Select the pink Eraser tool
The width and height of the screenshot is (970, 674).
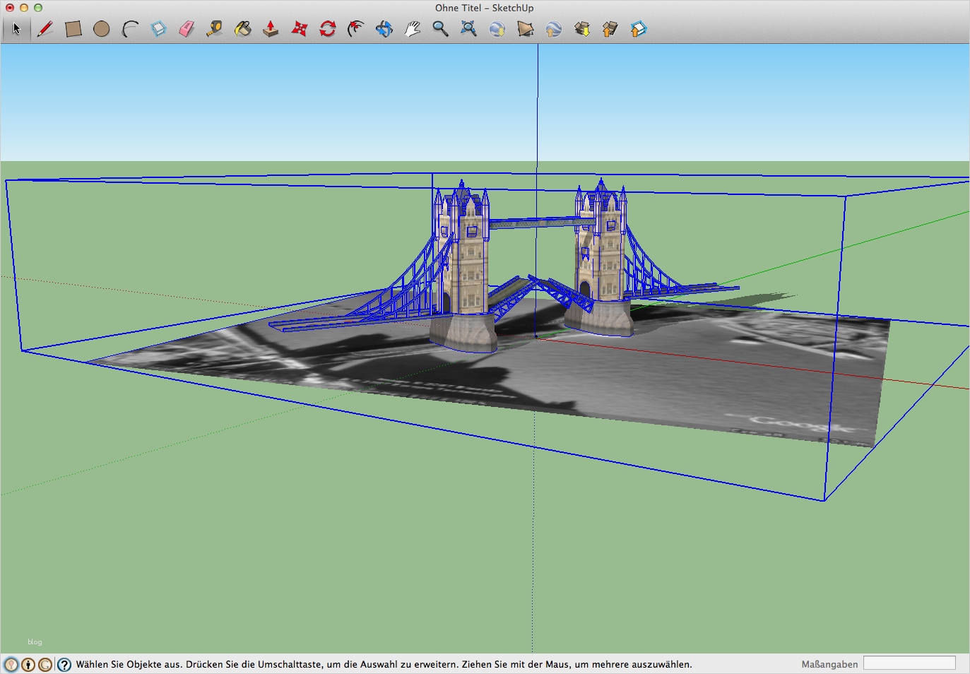(187, 29)
